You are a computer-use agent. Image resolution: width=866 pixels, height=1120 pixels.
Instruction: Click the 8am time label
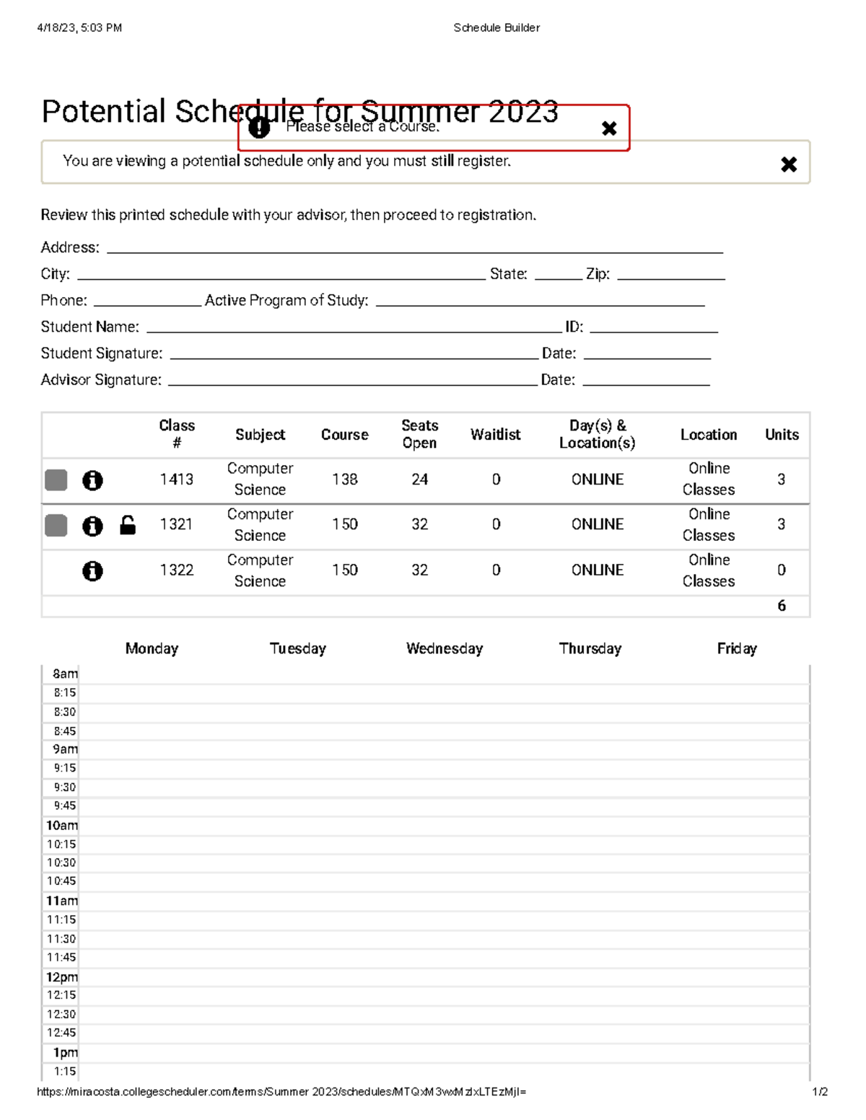click(x=65, y=674)
